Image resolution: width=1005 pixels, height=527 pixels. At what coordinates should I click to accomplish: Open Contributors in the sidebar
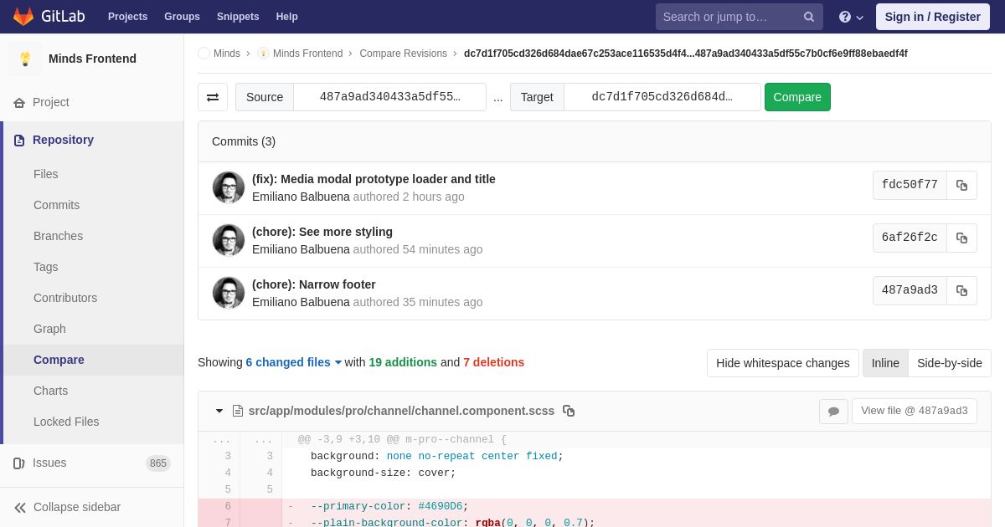[65, 298]
